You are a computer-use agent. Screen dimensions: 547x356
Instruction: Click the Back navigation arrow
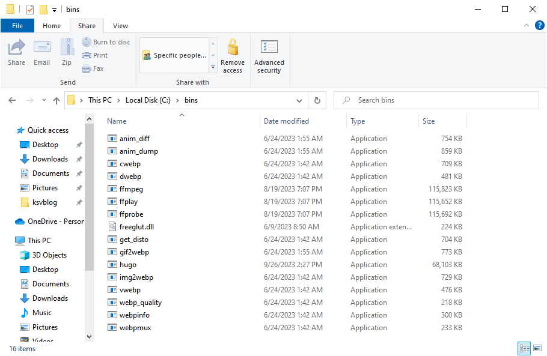[12, 100]
